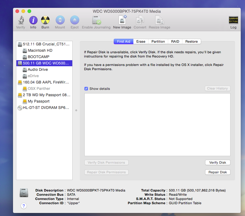
Task: Click the hard disk icon beside Disk Description
Action: [24, 193]
